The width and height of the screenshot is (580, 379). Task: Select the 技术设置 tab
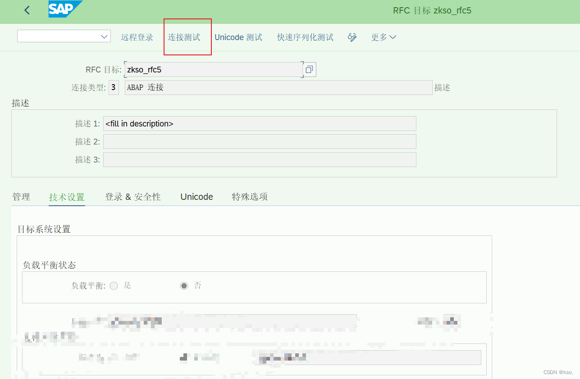point(67,197)
